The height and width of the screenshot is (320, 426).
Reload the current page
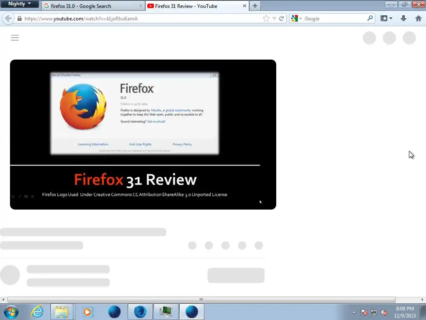coord(282,18)
